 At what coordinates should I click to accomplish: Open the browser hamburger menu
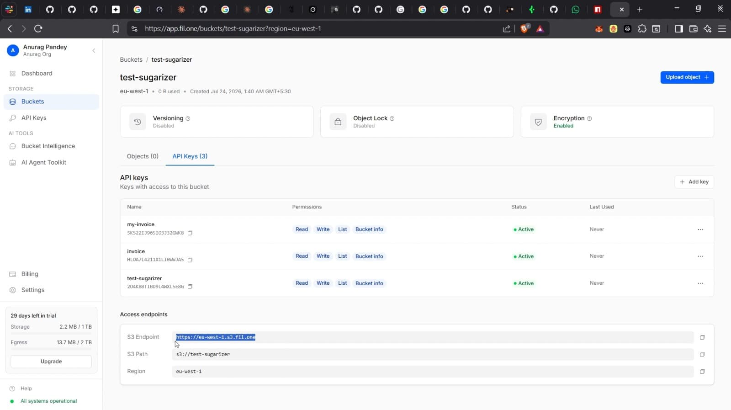click(722, 29)
